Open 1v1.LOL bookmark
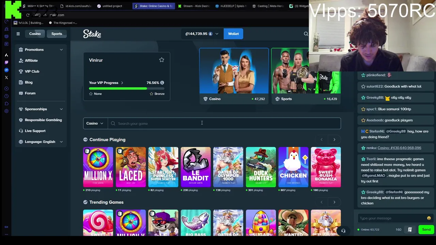Screen dimensions: 436x245 click(29, 23)
